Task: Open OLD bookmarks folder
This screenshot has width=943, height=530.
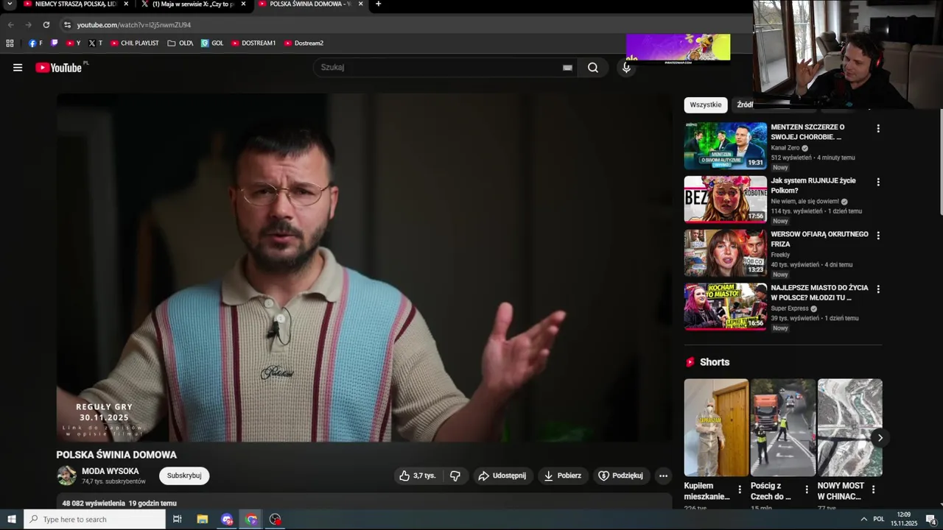Action: pos(180,43)
